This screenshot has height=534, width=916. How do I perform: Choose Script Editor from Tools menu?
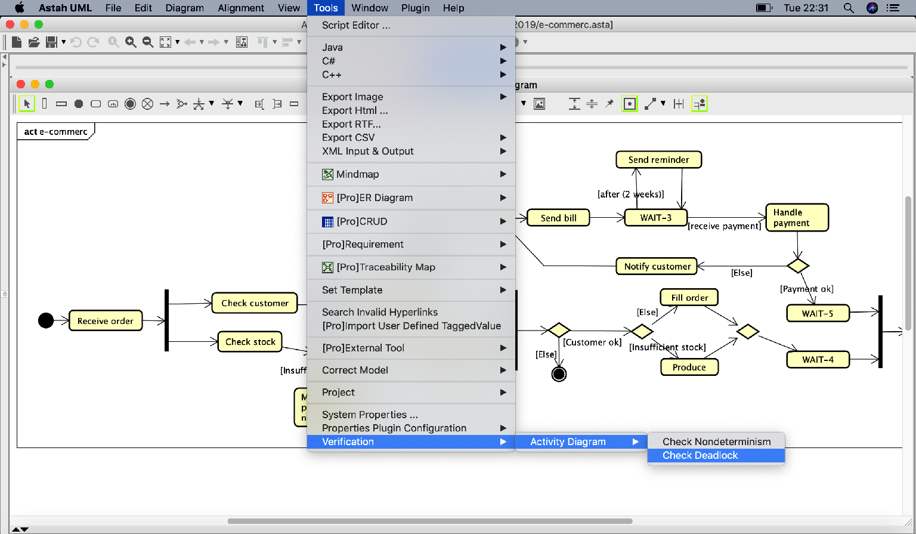pyautogui.click(x=411, y=25)
